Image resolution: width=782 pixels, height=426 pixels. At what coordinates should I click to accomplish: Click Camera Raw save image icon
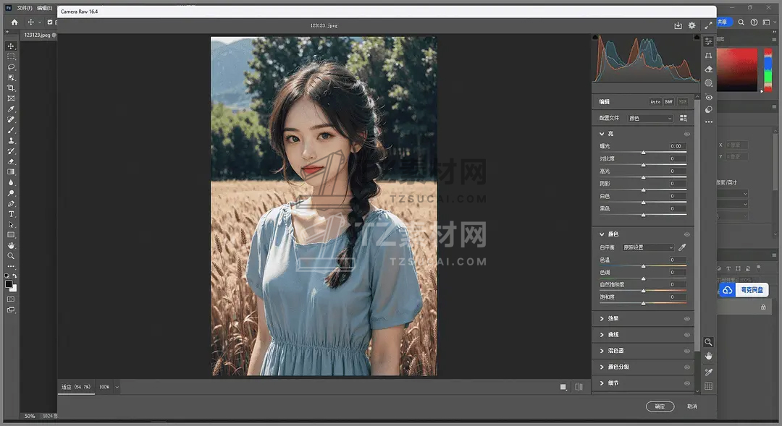pyautogui.click(x=678, y=25)
